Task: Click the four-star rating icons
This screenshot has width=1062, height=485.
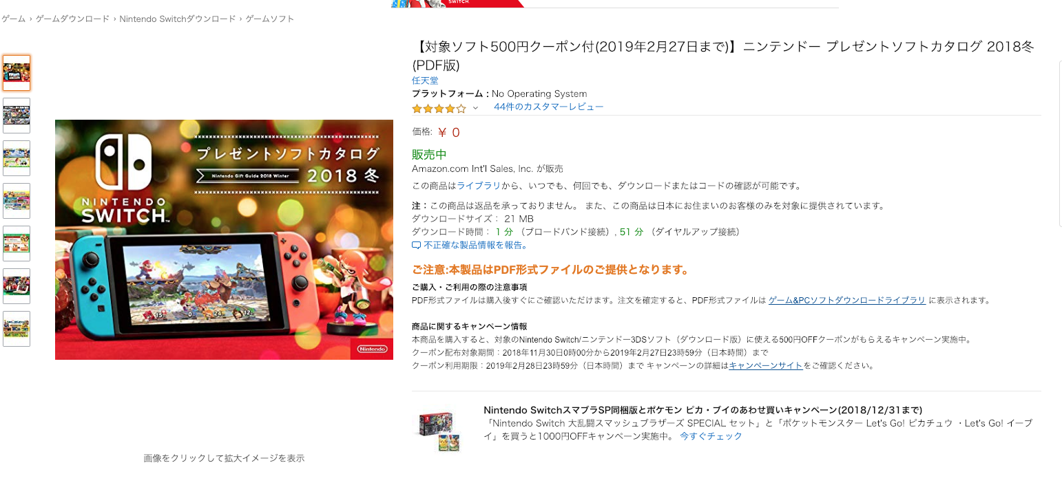Action: [439, 109]
